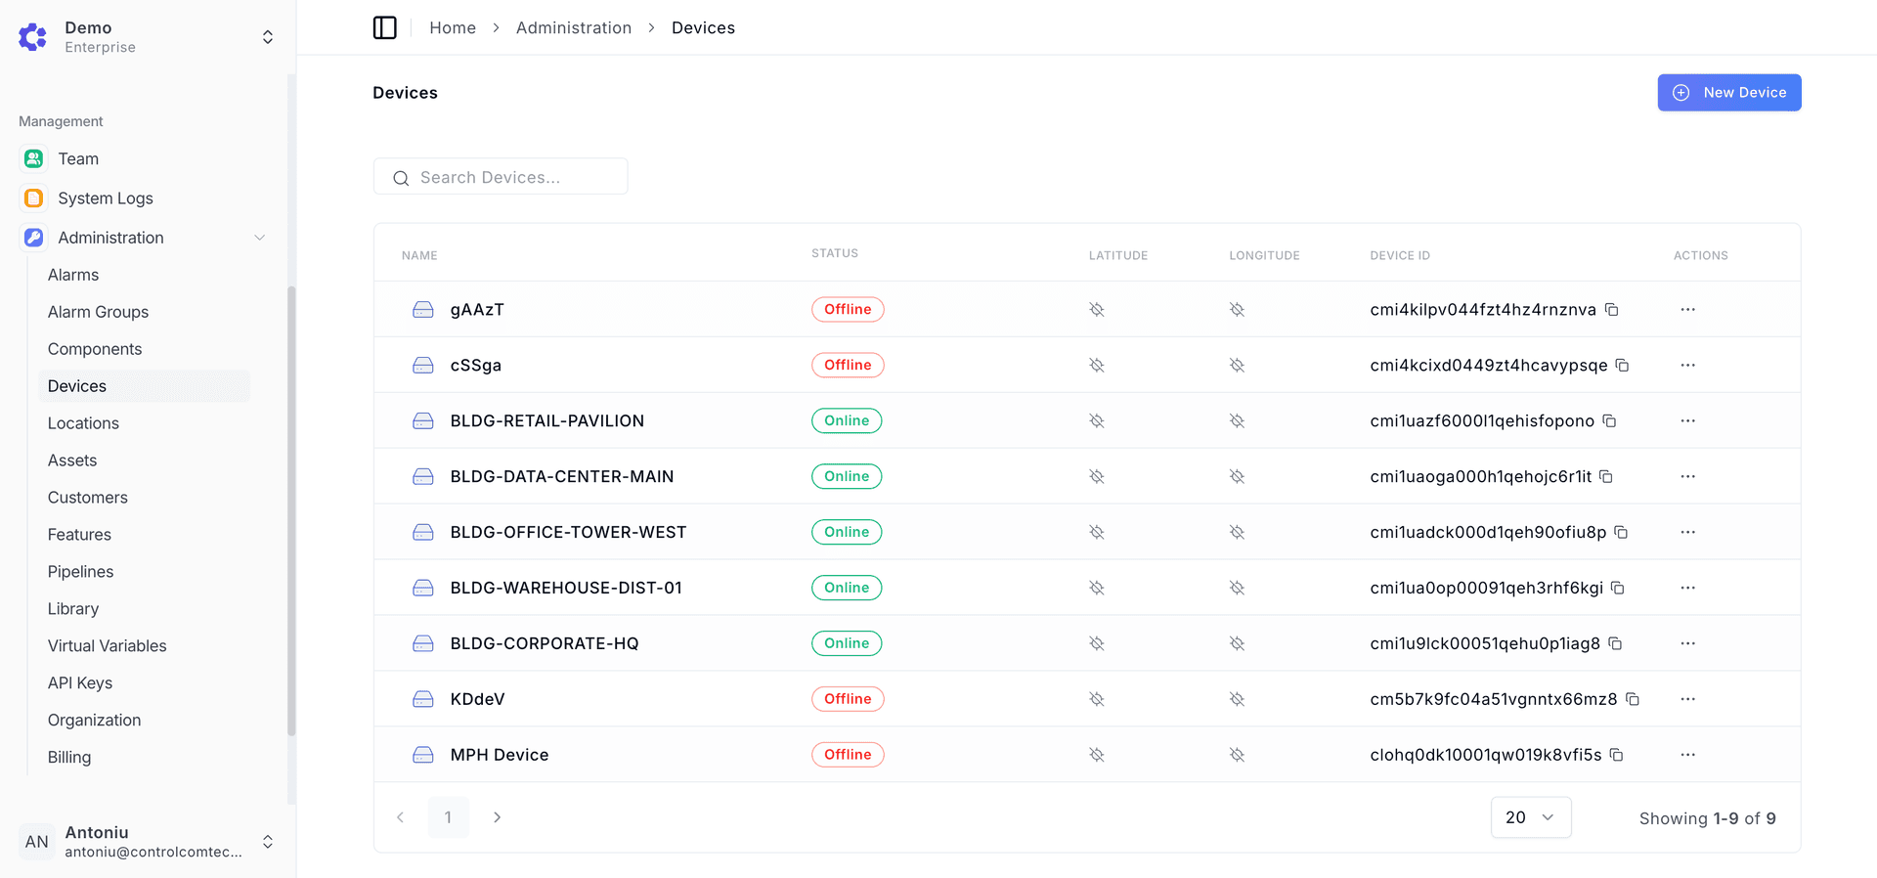
Task: Open actions menu for cSSga
Action: pos(1688,366)
